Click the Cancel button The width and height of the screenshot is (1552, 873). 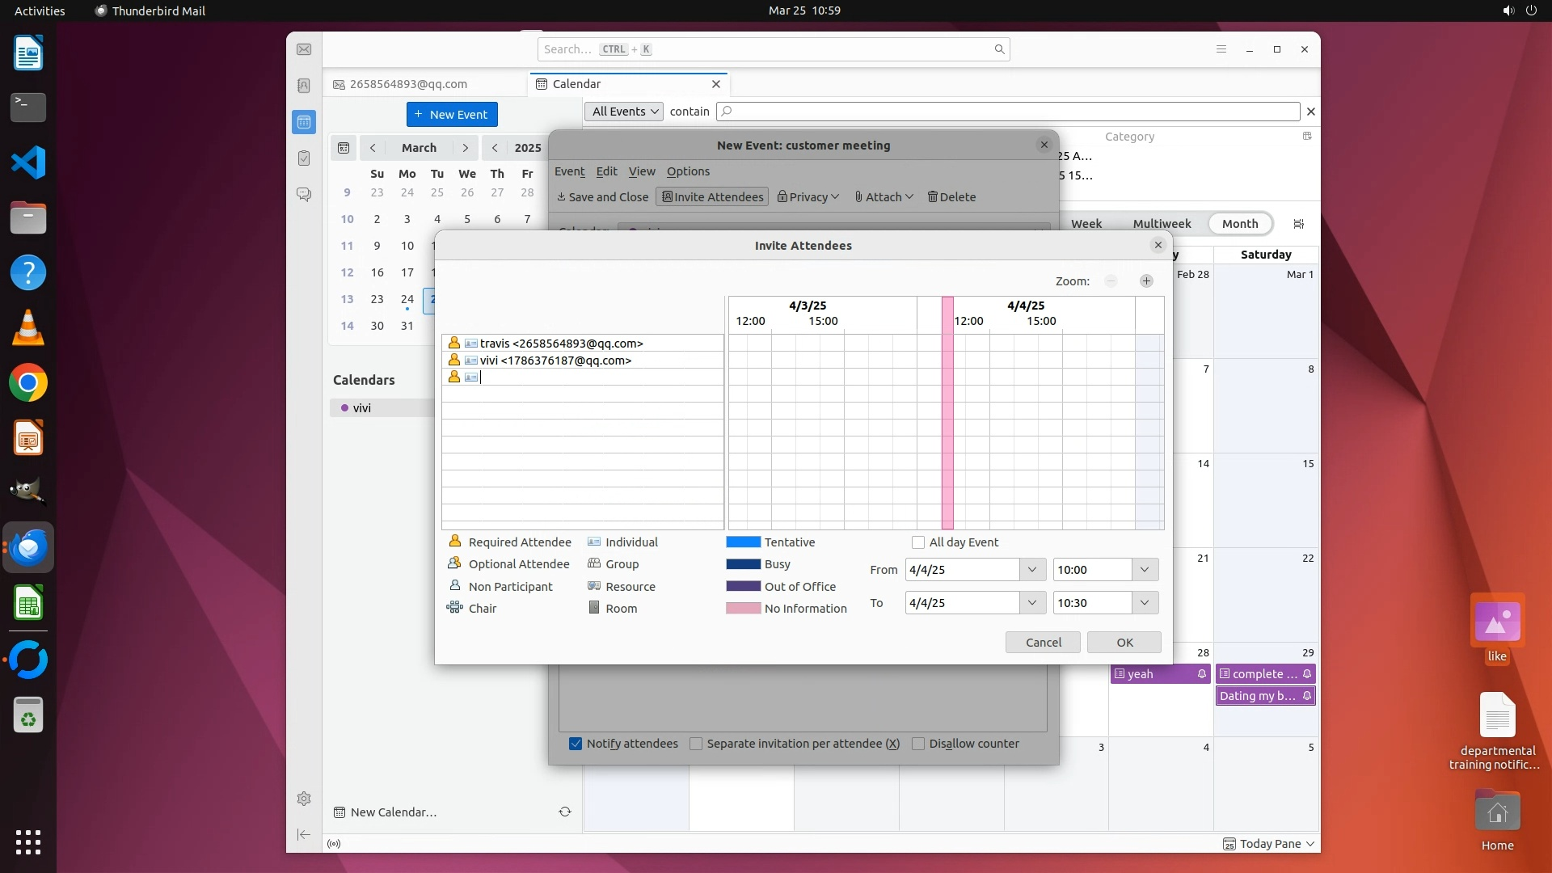coord(1043,643)
